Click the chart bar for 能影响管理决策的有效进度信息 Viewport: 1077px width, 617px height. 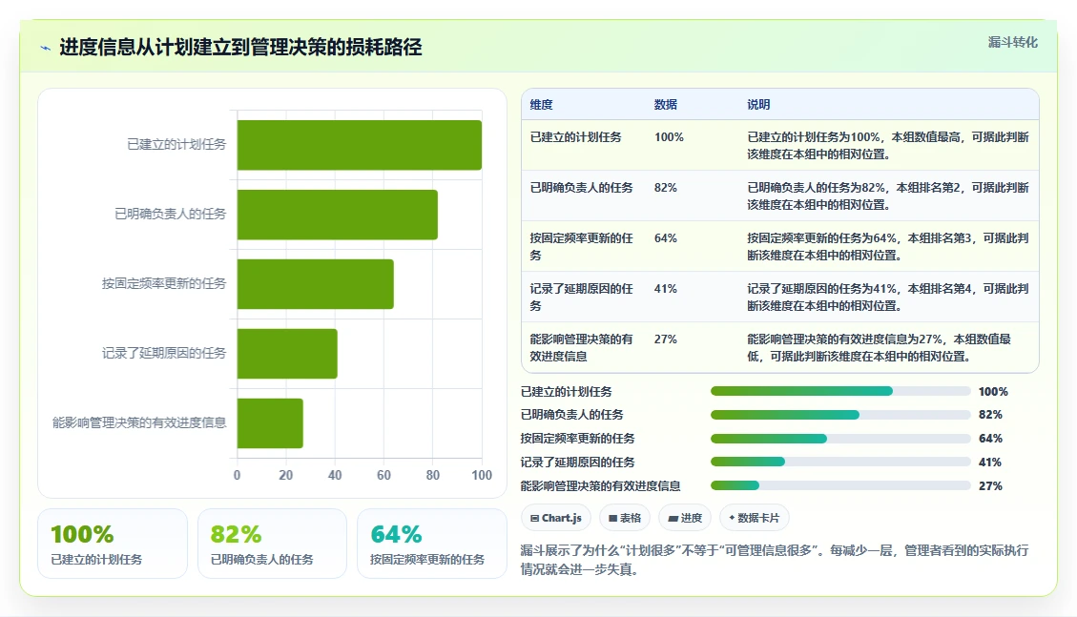[x=270, y=423]
